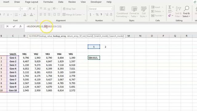This screenshot has height=111, width=197.
Task: Apply fill color bucket icon
Action: 25,14
